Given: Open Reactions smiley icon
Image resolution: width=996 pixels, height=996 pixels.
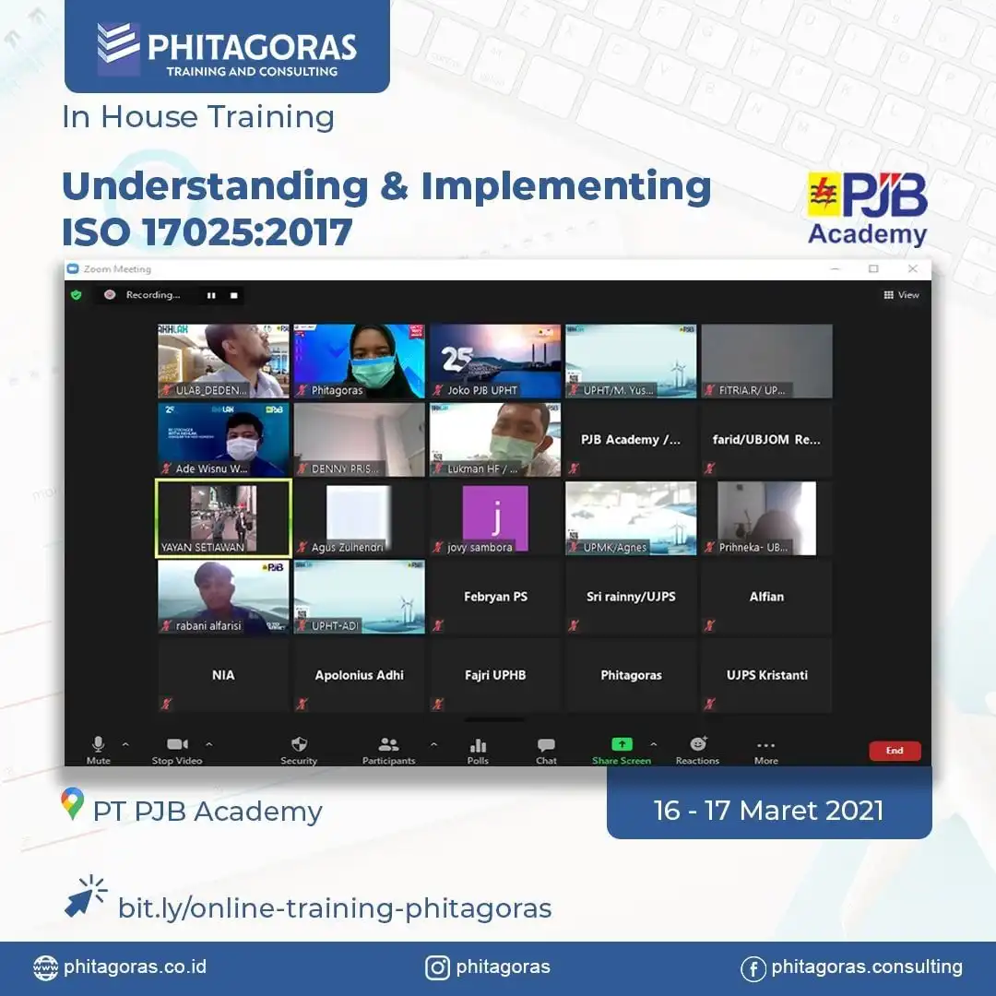Looking at the screenshot, I should coord(698,743).
